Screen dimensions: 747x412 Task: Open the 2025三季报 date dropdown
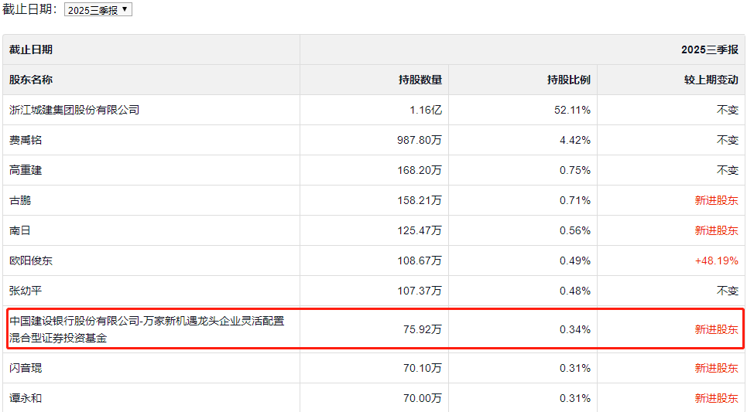click(x=98, y=10)
